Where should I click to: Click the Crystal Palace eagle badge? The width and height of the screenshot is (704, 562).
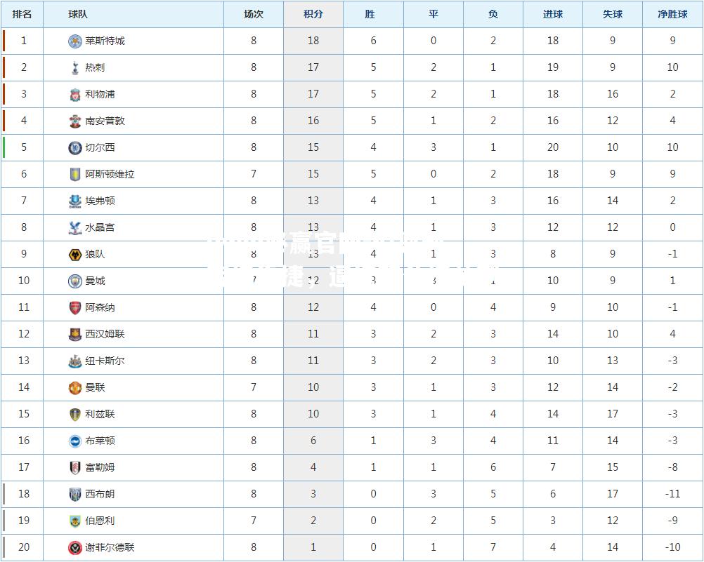coord(75,228)
